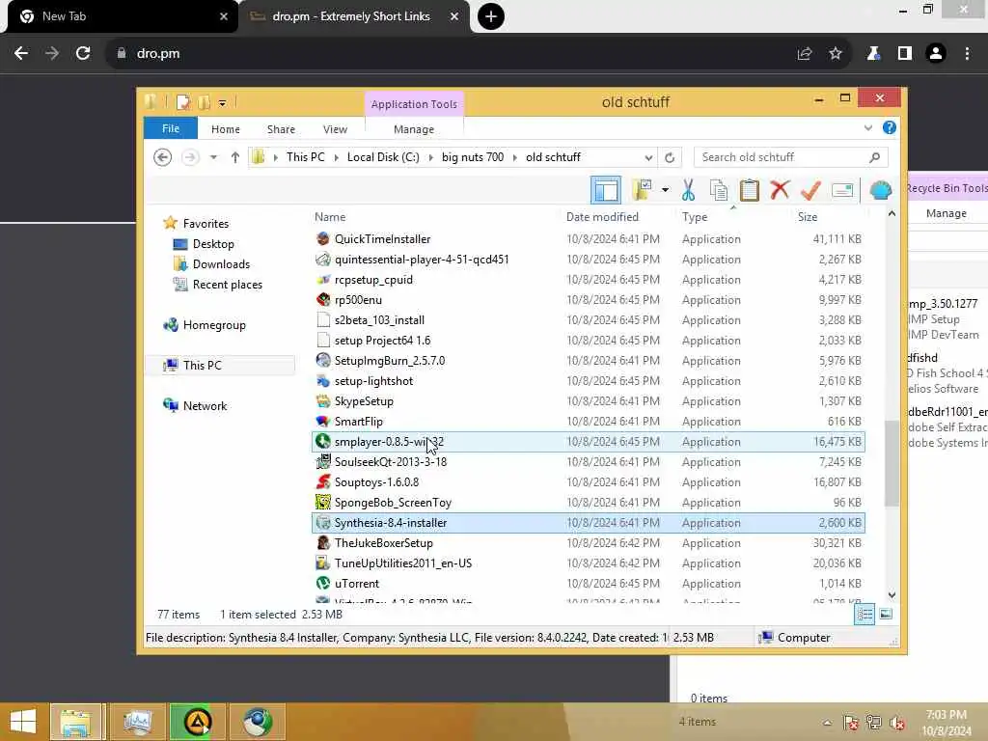Expand chevron after big nuts 700 breadcrumb

(x=515, y=157)
